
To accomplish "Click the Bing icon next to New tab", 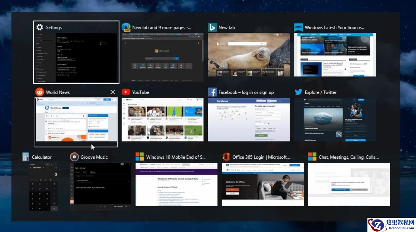I will 212,27.
